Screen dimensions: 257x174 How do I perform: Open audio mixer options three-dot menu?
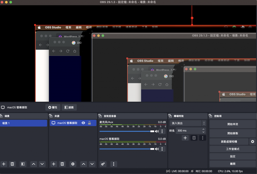[114, 164]
